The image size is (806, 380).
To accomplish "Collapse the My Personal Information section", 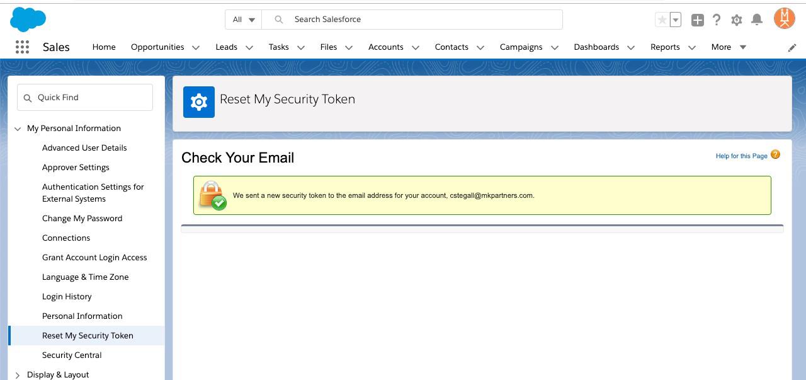I will [18, 128].
